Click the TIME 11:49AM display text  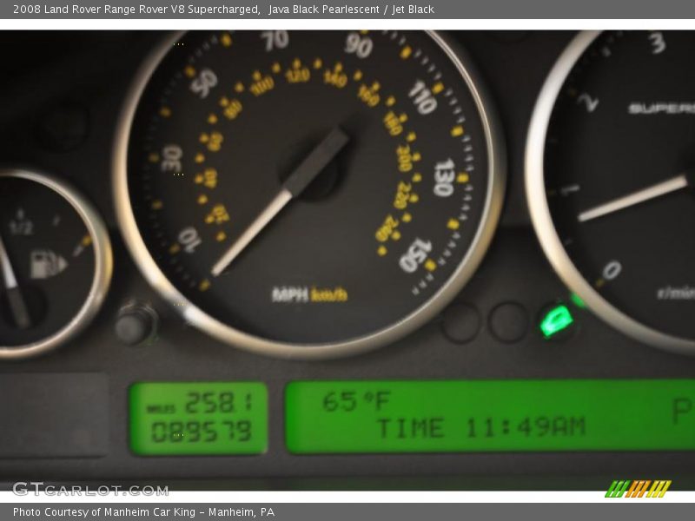pyautogui.click(x=482, y=427)
